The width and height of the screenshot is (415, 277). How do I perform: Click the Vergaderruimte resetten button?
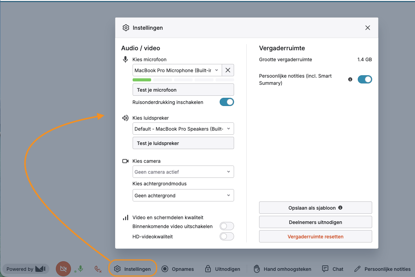tap(315, 236)
